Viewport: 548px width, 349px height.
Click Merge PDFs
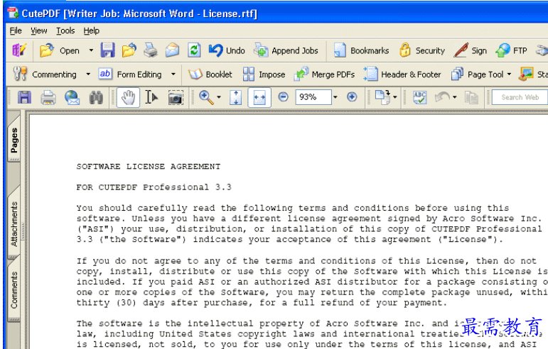click(x=324, y=74)
